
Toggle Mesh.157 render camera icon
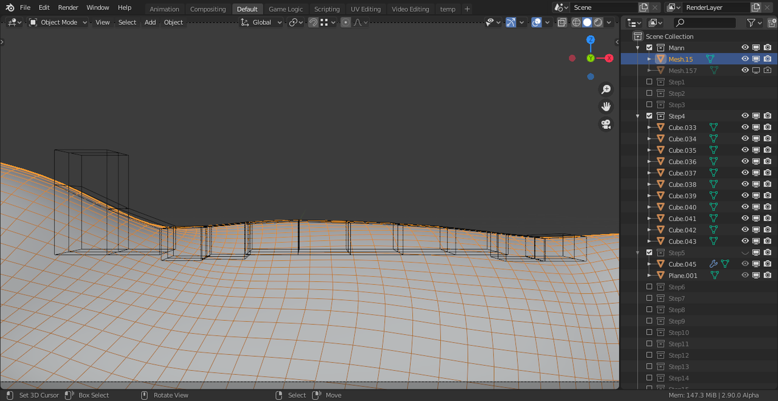coord(768,70)
